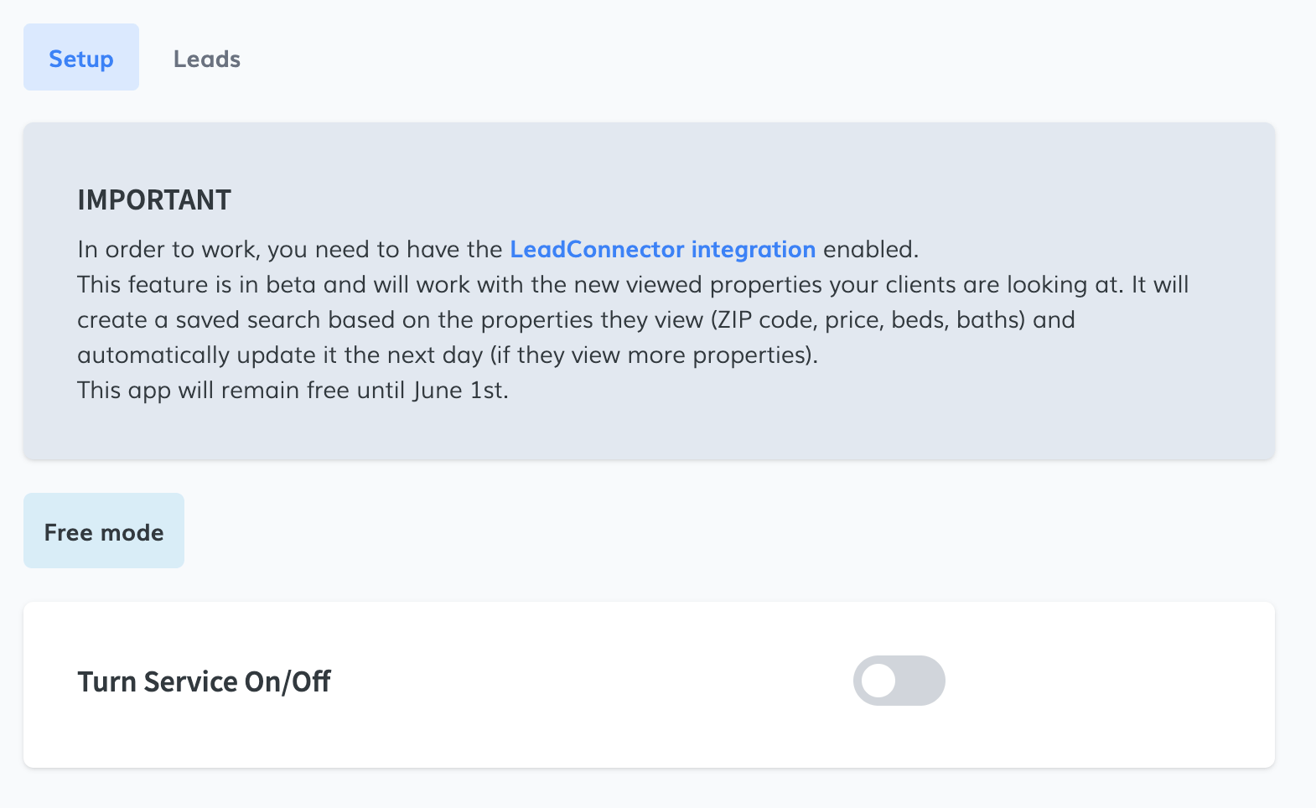Image resolution: width=1316 pixels, height=808 pixels.
Task: Click the Free mode badge
Action: click(x=104, y=531)
